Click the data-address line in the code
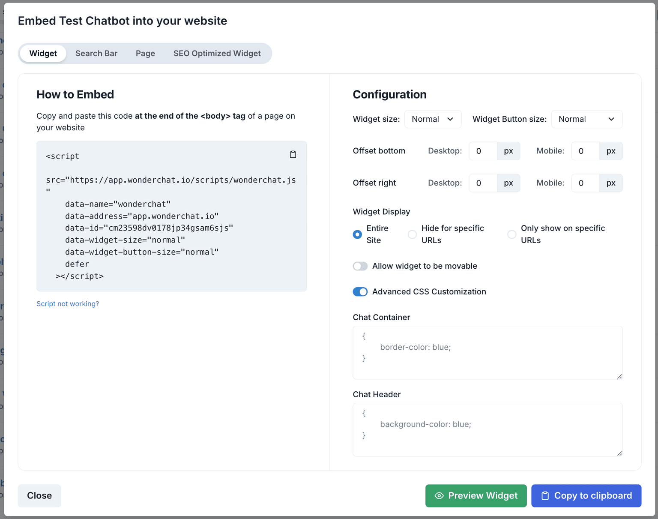Viewport: 658px width, 519px height. click(142, 216)
